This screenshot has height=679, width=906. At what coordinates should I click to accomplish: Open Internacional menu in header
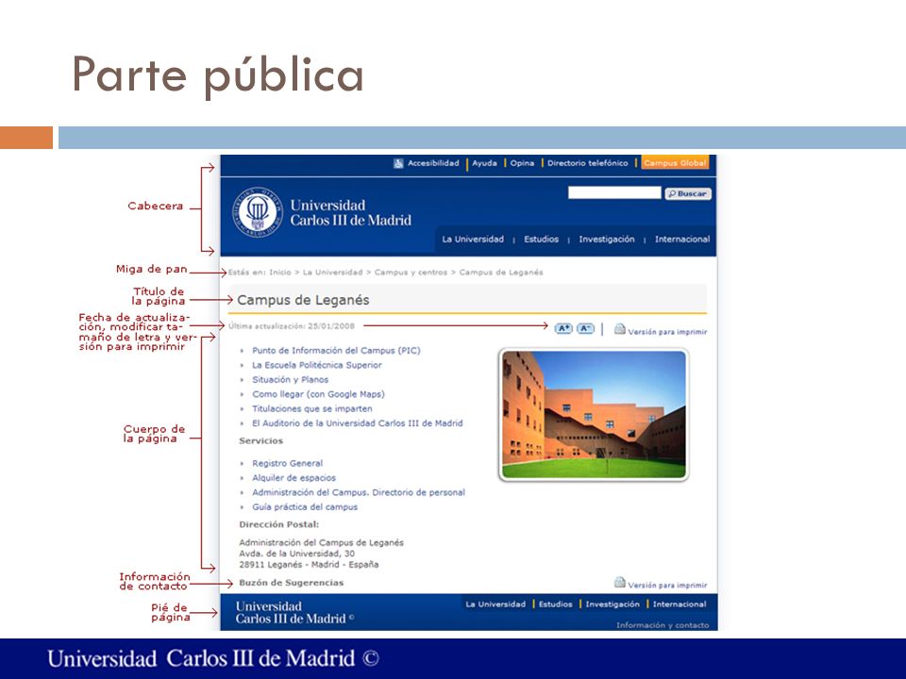[681, 239]
